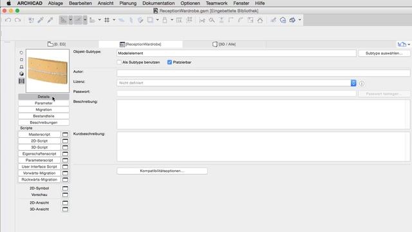Image resolution: width=412 pixels, height=232 pixels.
Task: Open Parameterscript in separate window icon
Action: click(x=65, y=160)
